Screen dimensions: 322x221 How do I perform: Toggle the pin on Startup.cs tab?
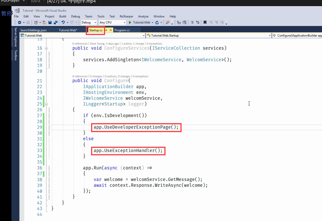[x=106, y=30]
